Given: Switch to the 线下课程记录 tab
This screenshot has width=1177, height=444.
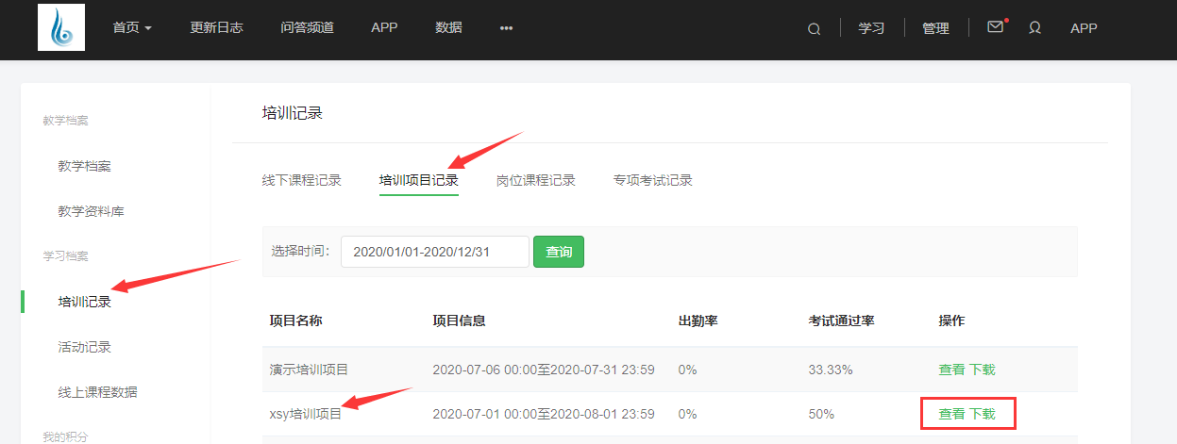Looking at the screenshot, I should [x=301, y=180].
